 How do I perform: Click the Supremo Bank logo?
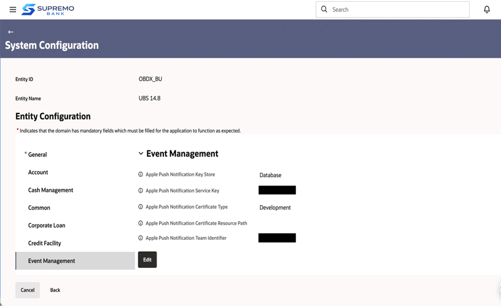[x=47, y=10]
